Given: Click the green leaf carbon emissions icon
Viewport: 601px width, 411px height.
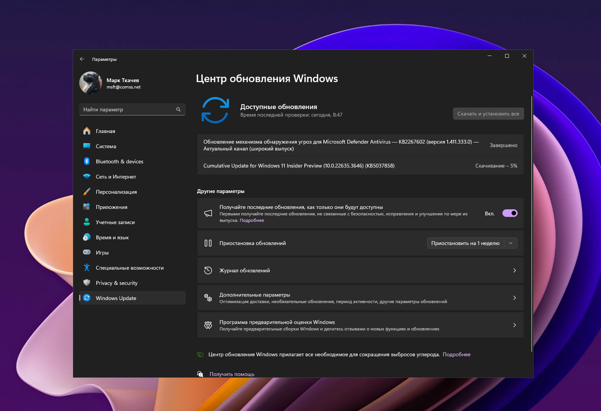Looking at the screenshot, I should [200, 355].
